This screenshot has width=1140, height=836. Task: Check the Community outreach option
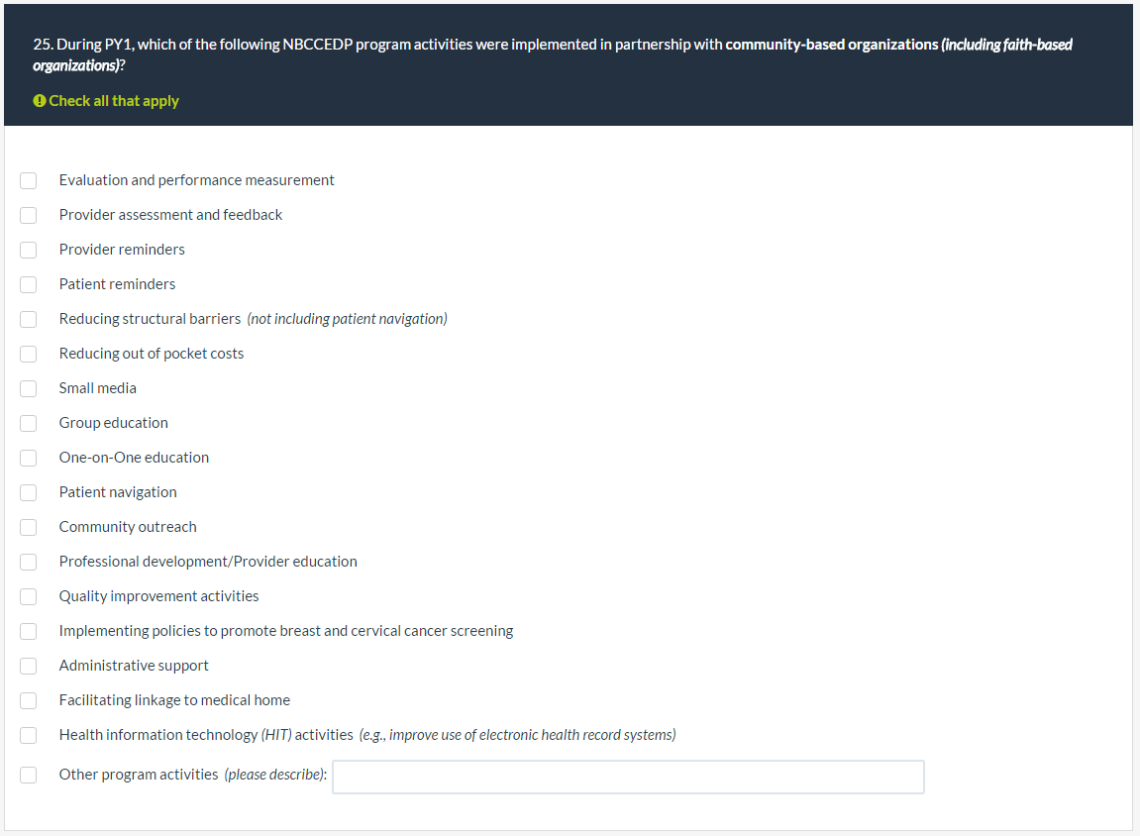pos(29,527)
